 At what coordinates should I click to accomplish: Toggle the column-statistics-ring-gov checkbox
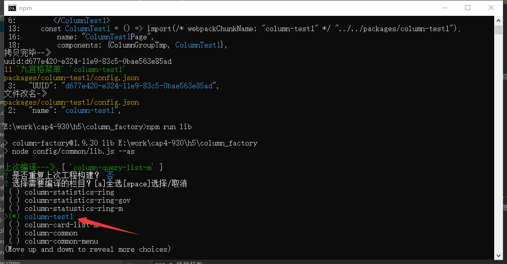(14, 201)
